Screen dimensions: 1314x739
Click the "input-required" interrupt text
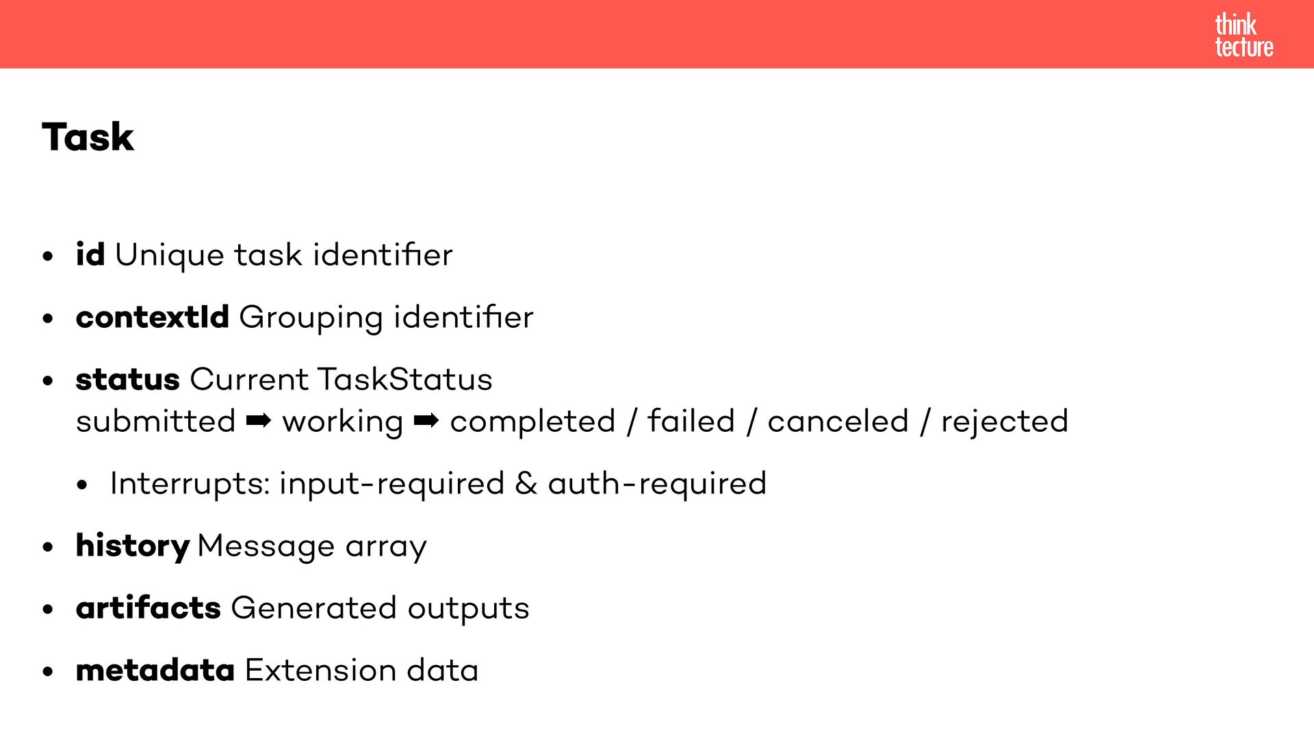coord(391,484)
